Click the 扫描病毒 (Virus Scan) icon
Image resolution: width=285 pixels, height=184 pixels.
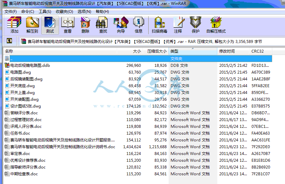(x=159, y=25)
